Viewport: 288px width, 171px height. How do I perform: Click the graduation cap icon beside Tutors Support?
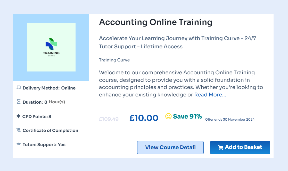pos(19,144)
